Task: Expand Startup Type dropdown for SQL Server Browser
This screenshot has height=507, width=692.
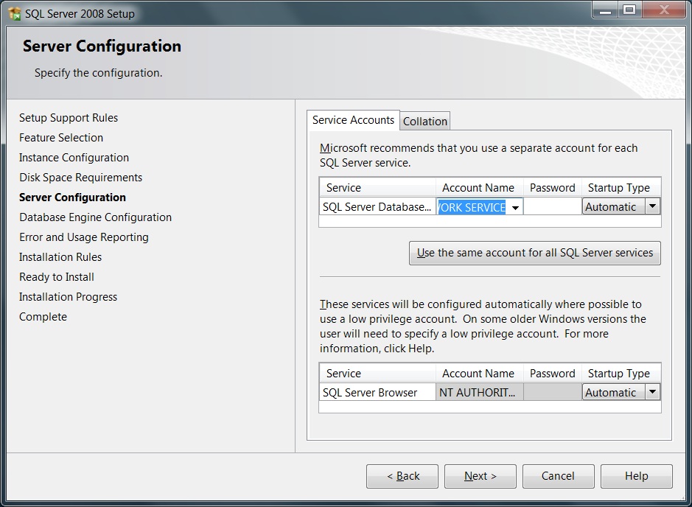Action: click(652, 393)
